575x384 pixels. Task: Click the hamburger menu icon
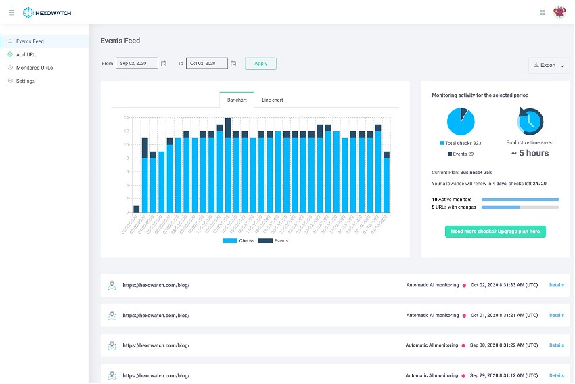11,12
